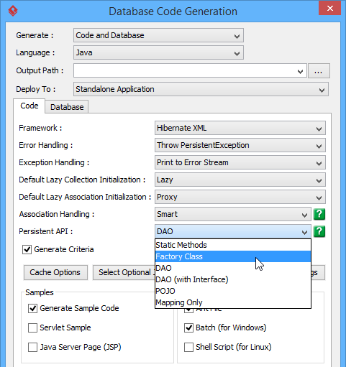The image size is (346, 367).
Task: Click the Cache Options button
Action: coord(55,272)
